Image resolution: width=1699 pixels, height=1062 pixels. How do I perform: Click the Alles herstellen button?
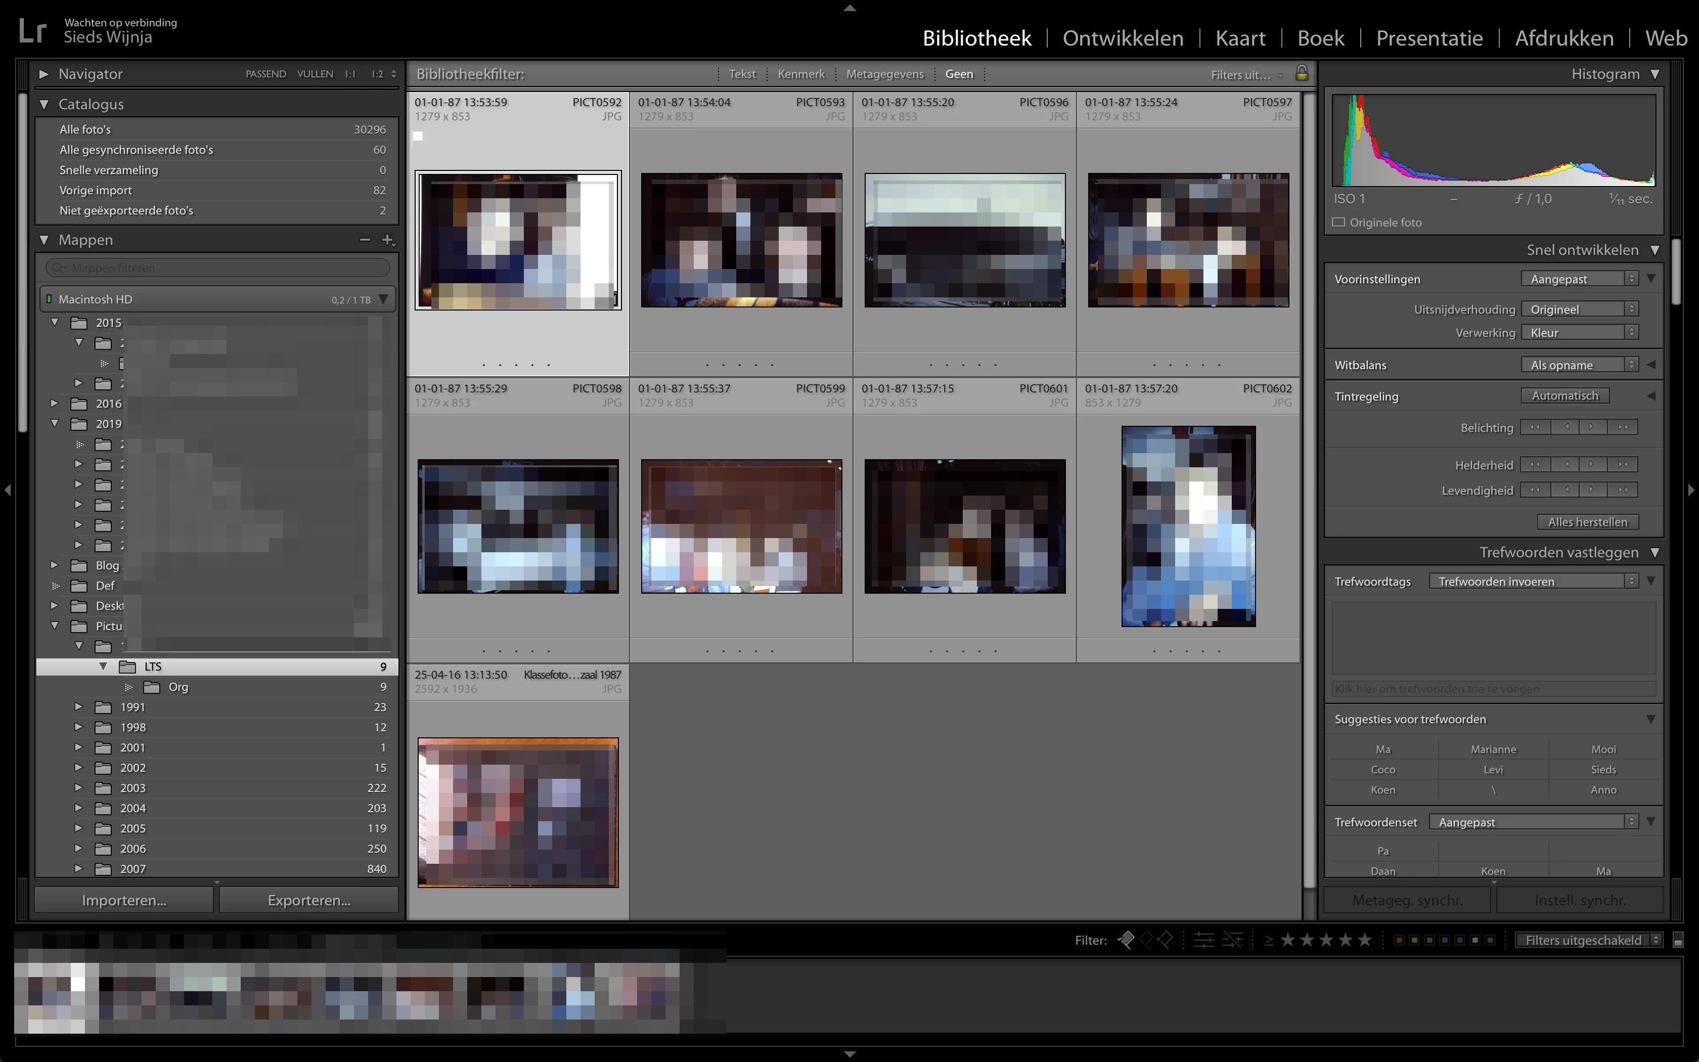pos(1587,522)
